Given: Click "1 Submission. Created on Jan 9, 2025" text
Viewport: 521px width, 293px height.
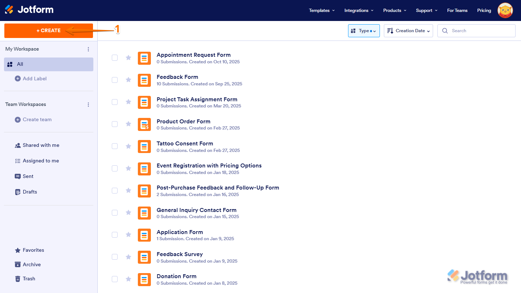Looking at the screenshot, I should point(195,239).
